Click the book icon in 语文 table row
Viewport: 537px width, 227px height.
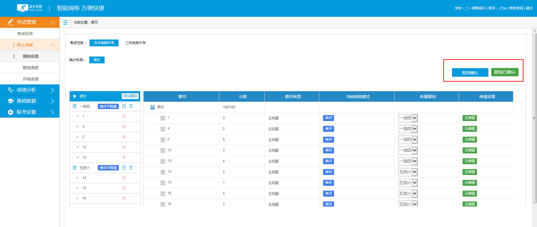[x=153, y=107]
